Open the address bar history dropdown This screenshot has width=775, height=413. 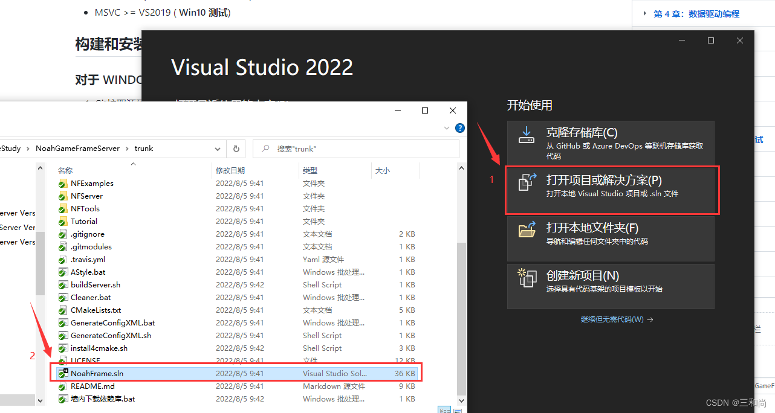218,149
